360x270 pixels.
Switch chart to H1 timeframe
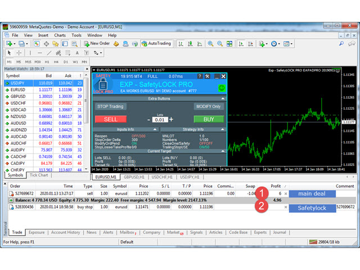(x=47, y=62)
